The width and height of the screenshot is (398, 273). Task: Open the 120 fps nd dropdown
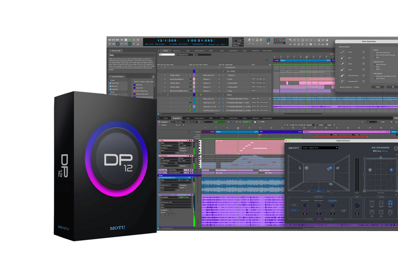tap(237, 45)
